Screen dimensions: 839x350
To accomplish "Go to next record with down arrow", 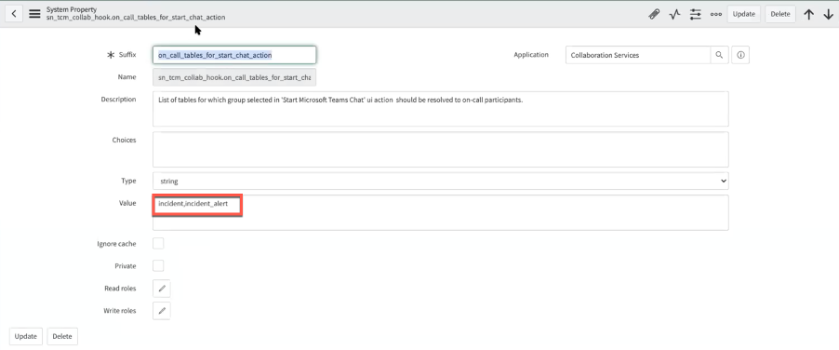I will (828, 15).
